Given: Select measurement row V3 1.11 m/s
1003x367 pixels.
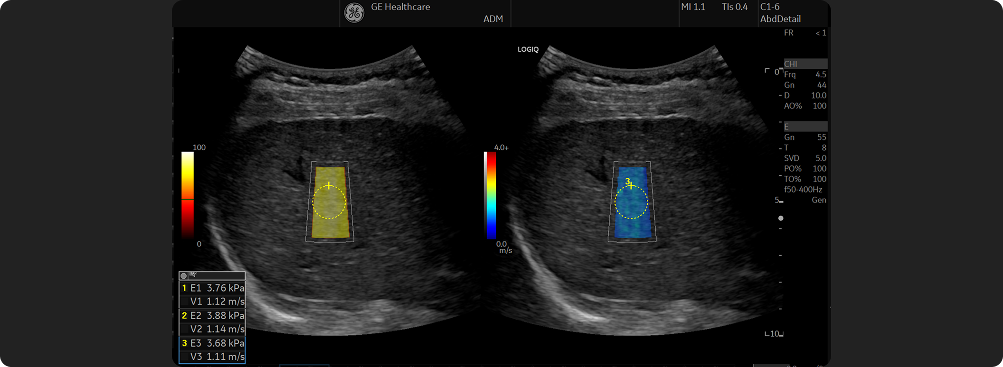Looking at the screenshot, I should click(x=212, y=357).
